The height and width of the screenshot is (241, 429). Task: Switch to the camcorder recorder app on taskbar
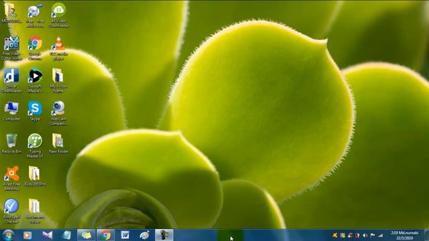click(x=164, y=235)
